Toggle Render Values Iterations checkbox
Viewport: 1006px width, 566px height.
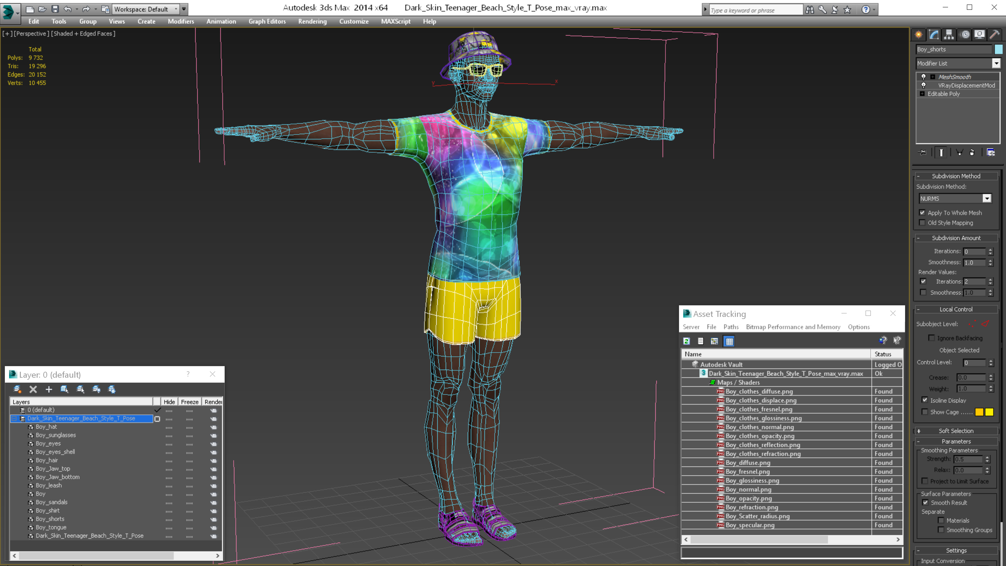pyautogui.click(x=923, y=281)
